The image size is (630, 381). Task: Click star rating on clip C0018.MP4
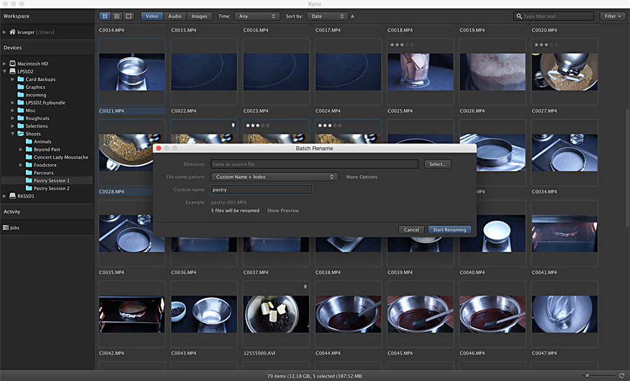pyautogui.click(x=401, y=45)
